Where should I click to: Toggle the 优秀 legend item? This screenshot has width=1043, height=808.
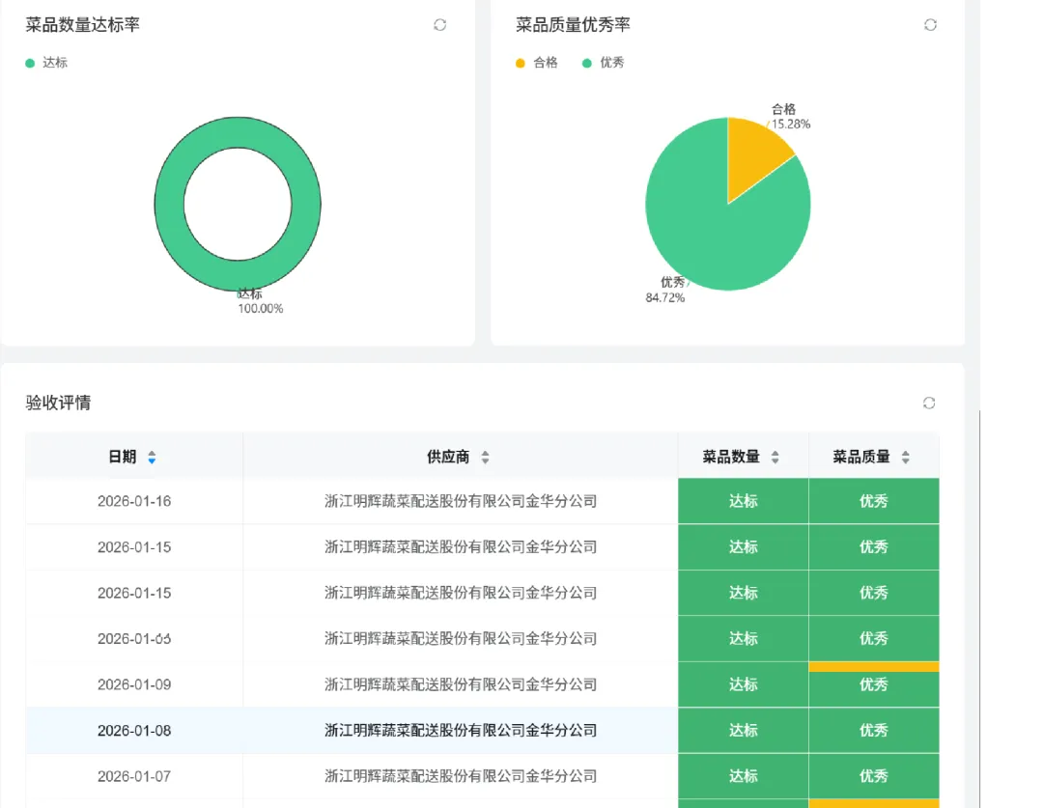tap(604, 63)
